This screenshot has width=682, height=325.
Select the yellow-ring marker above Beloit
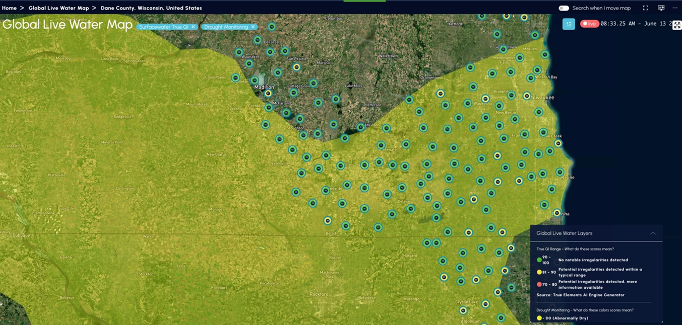coord(328,220)
